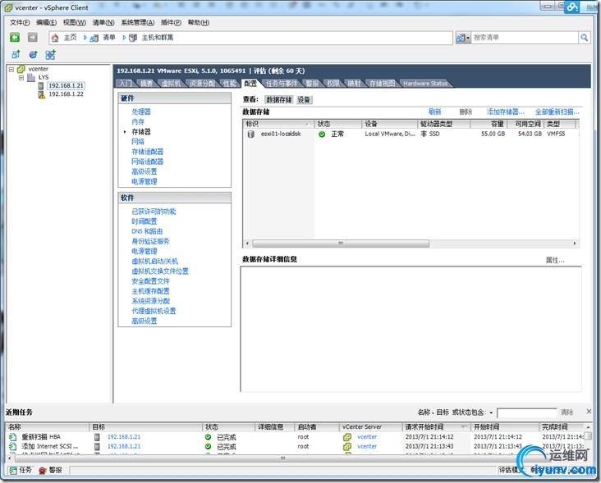
Task: Switch to the Virtual Machines tab
Action: click(x=171, y=84)
